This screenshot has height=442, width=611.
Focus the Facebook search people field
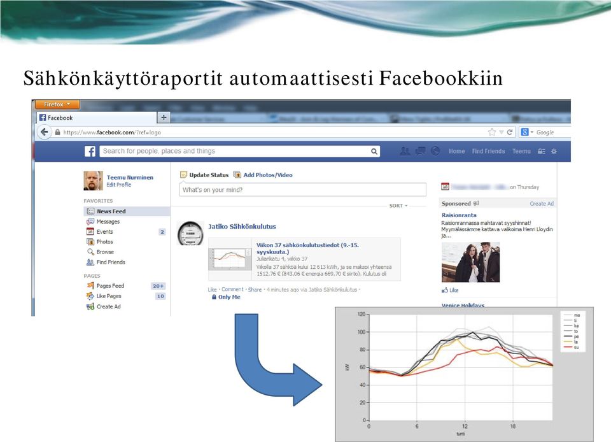pyautogui.click(x=234, y=151)
